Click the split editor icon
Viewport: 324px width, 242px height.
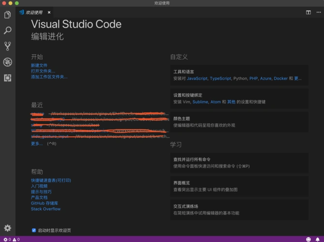309,13
